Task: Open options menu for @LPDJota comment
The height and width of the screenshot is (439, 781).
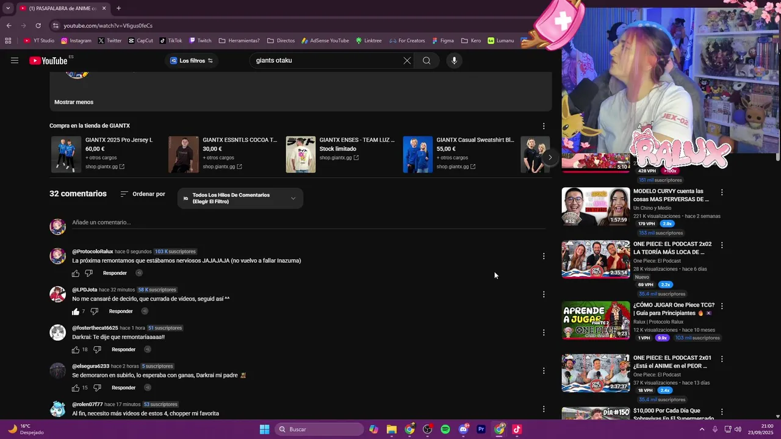Action: (544, 294)
